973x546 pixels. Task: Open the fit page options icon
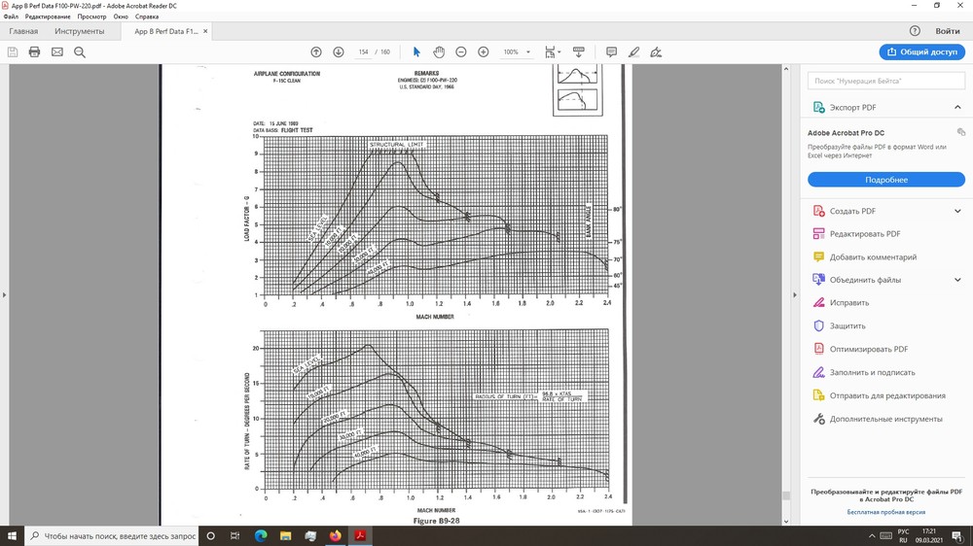point(552,52)
